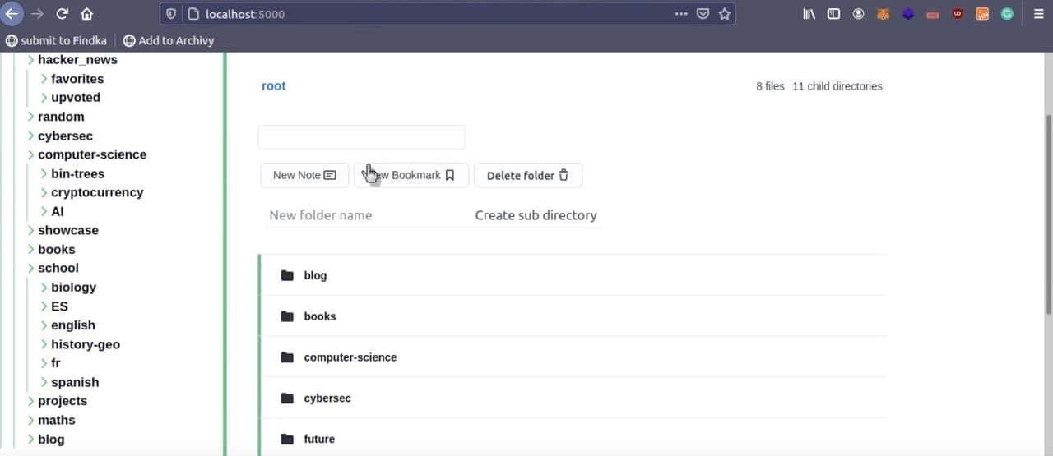This screenshot has height=456, width=1053.
Task: Collapse the school folder chevron
Action: (x=31, y=268)
